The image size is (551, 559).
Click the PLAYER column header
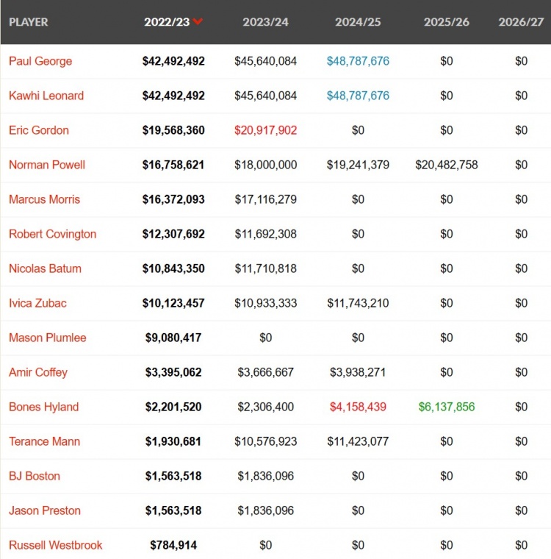[29, 22]
